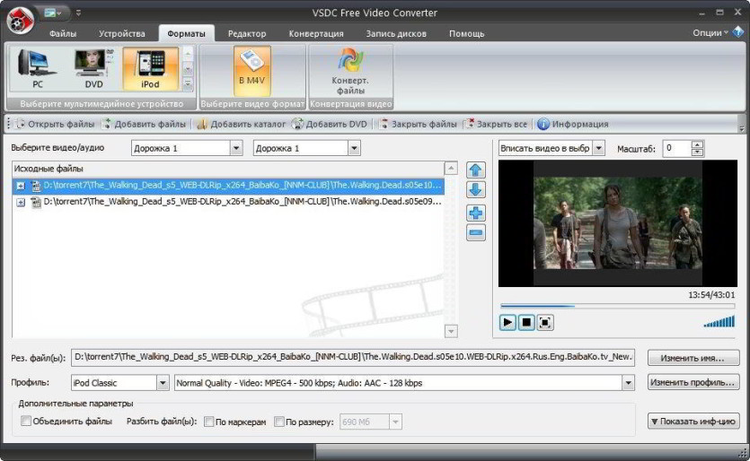Enable По размеру split checkbox
This screenshot has width=750, height=461.
pos(278,422)
